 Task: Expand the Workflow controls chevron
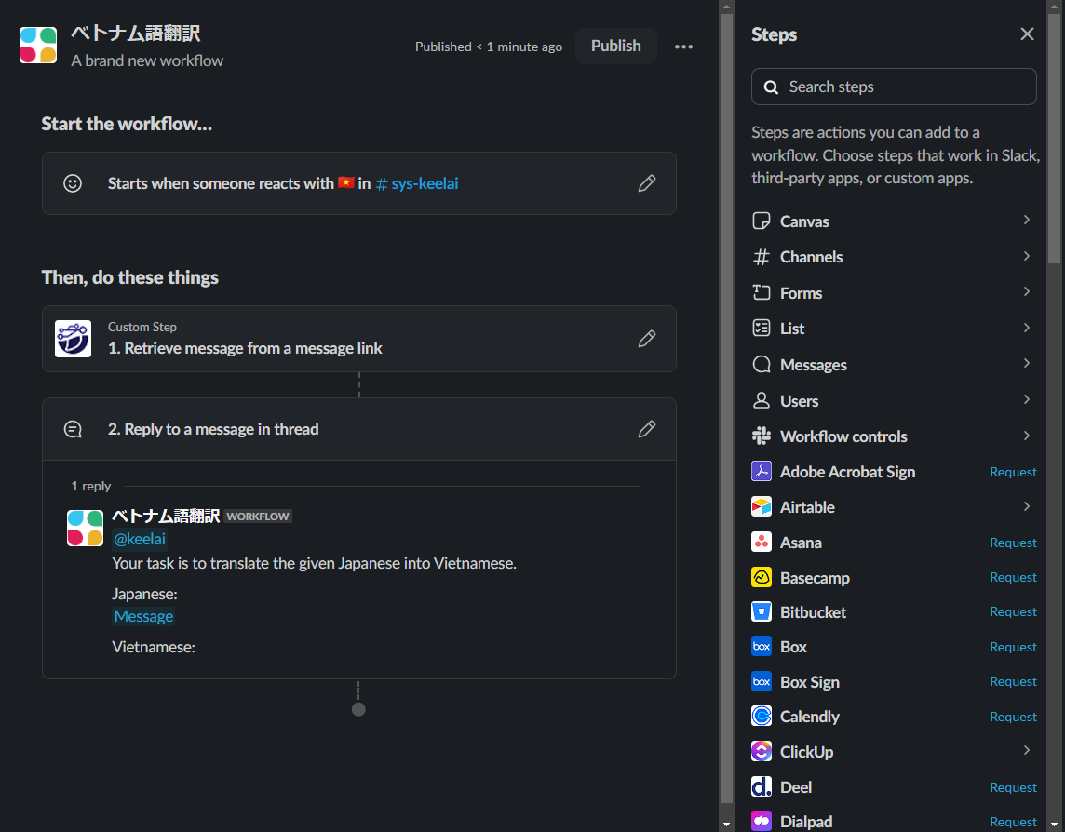[x=1026, y=436]
